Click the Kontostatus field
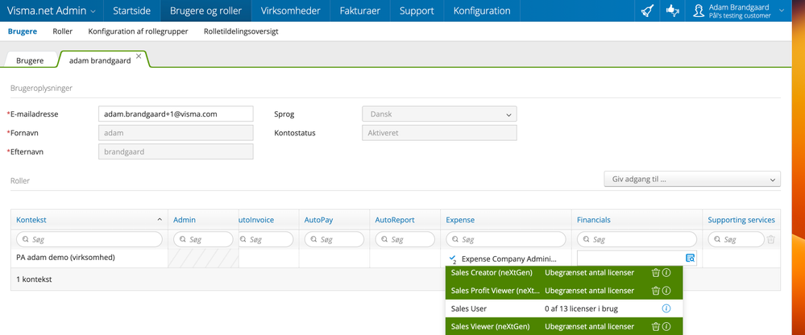805x335 pixels. click(439, 133)
